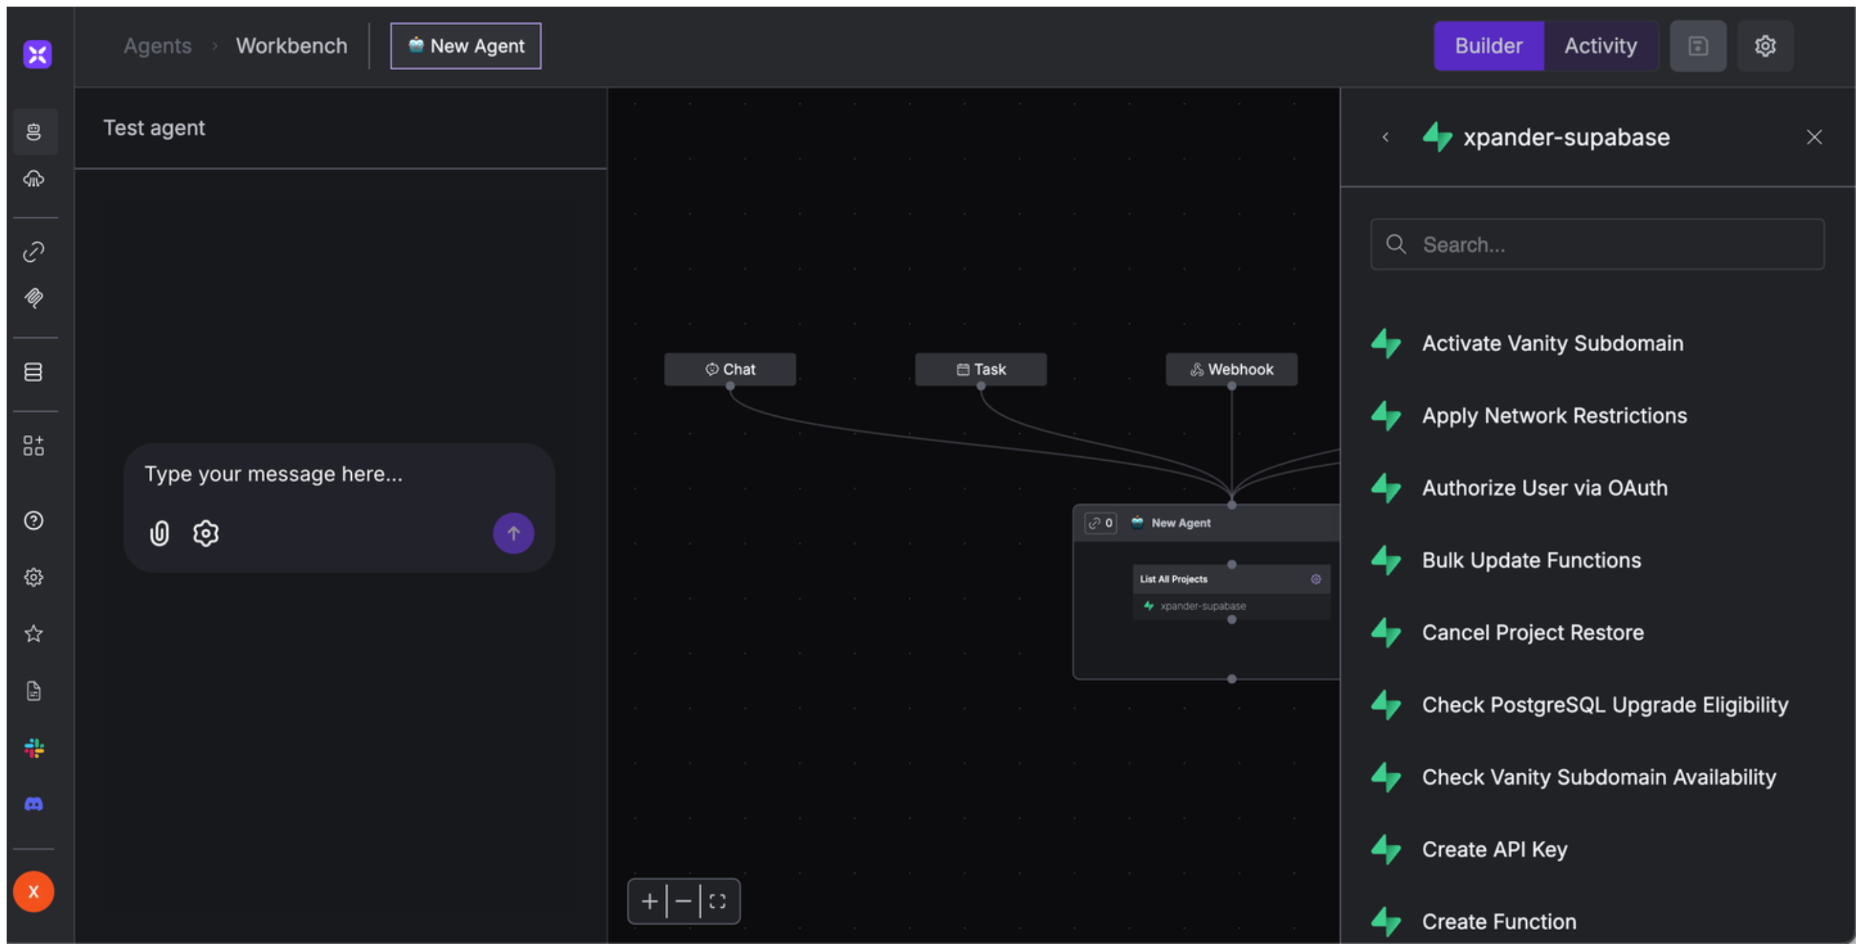Click the List All Projects gear icon
1862x950 pixels.
1316,578
